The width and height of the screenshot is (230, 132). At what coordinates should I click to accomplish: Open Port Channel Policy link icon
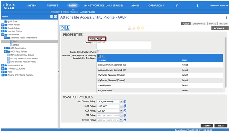pos(125,101)
